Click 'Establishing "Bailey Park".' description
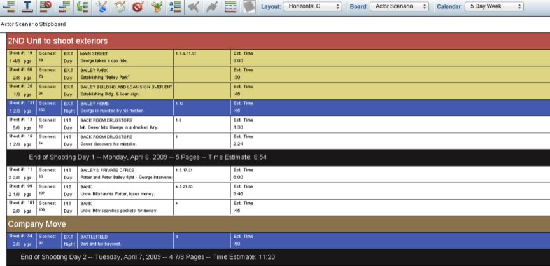 click(105, 78)
